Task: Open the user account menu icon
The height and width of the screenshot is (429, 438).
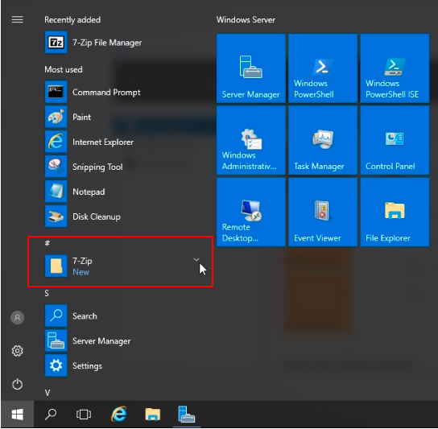Action: pyautogui.click(x=18, y=318)
